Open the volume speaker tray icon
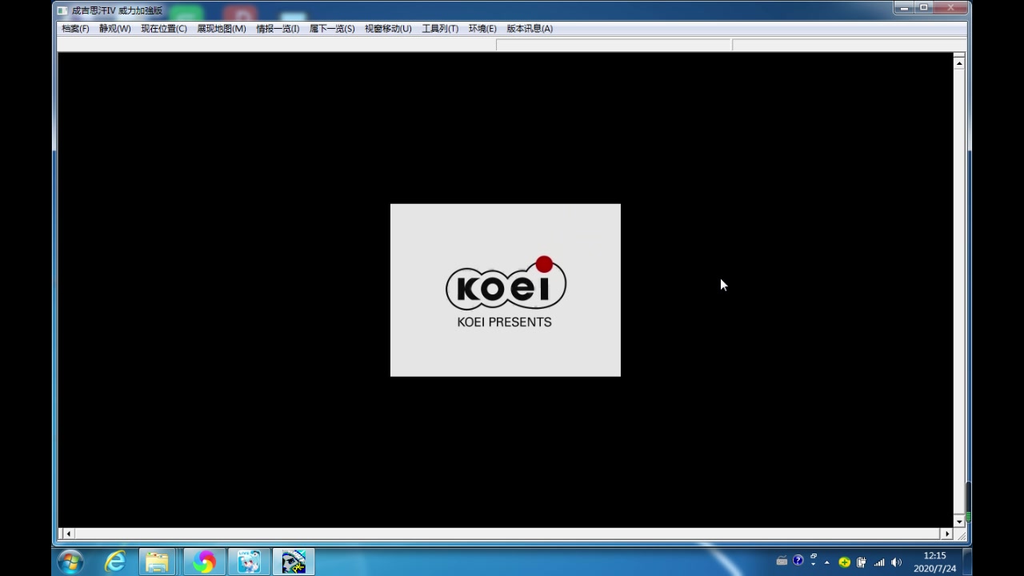 [896, 562]
